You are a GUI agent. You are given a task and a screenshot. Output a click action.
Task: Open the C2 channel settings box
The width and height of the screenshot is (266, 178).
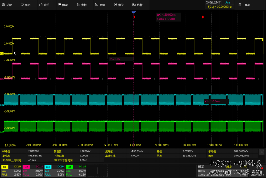tap(33, 171)
